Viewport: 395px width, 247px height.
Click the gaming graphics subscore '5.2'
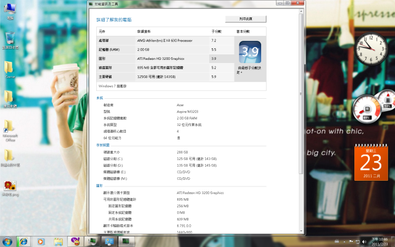pos(214,67)
